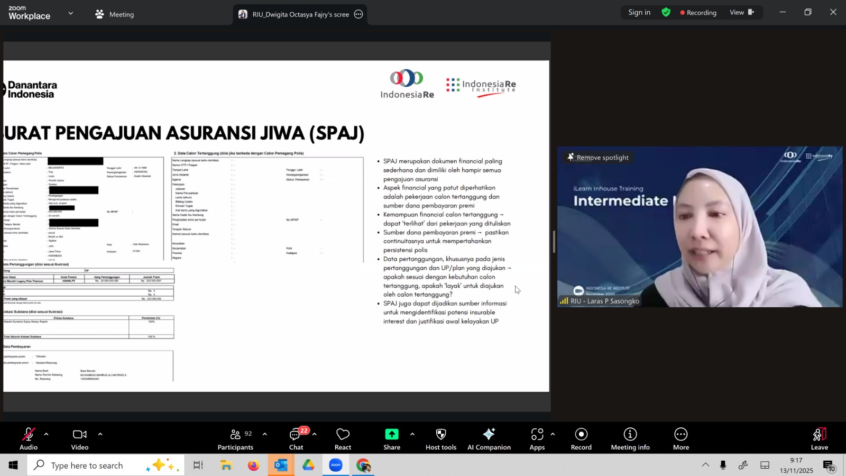846x476 pixels.
Task: Expand the Zoom Workplace dropdown chevron
Action: pyautogui.click(x=70, y=13)
